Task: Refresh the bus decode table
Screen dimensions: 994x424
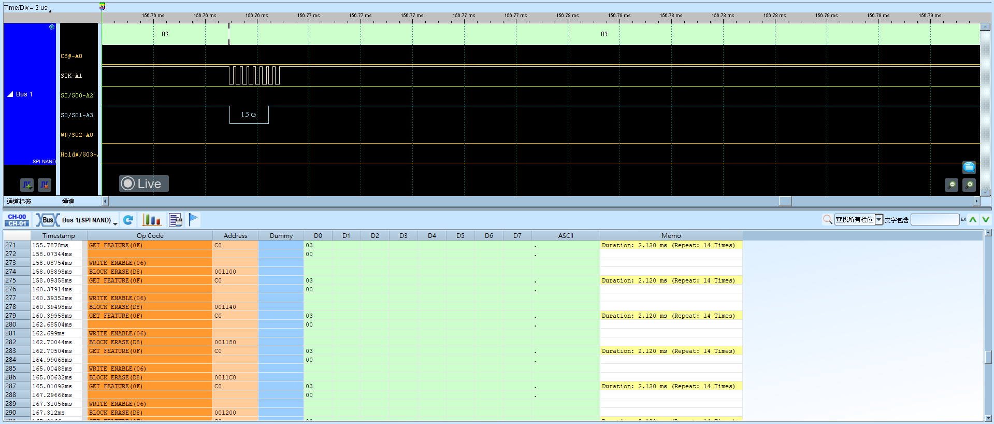Action: [x=128, y=220]
